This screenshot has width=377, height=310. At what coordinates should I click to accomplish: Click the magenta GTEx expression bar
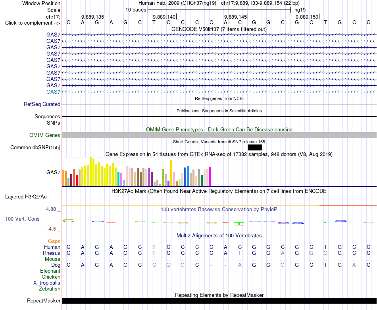210,176
